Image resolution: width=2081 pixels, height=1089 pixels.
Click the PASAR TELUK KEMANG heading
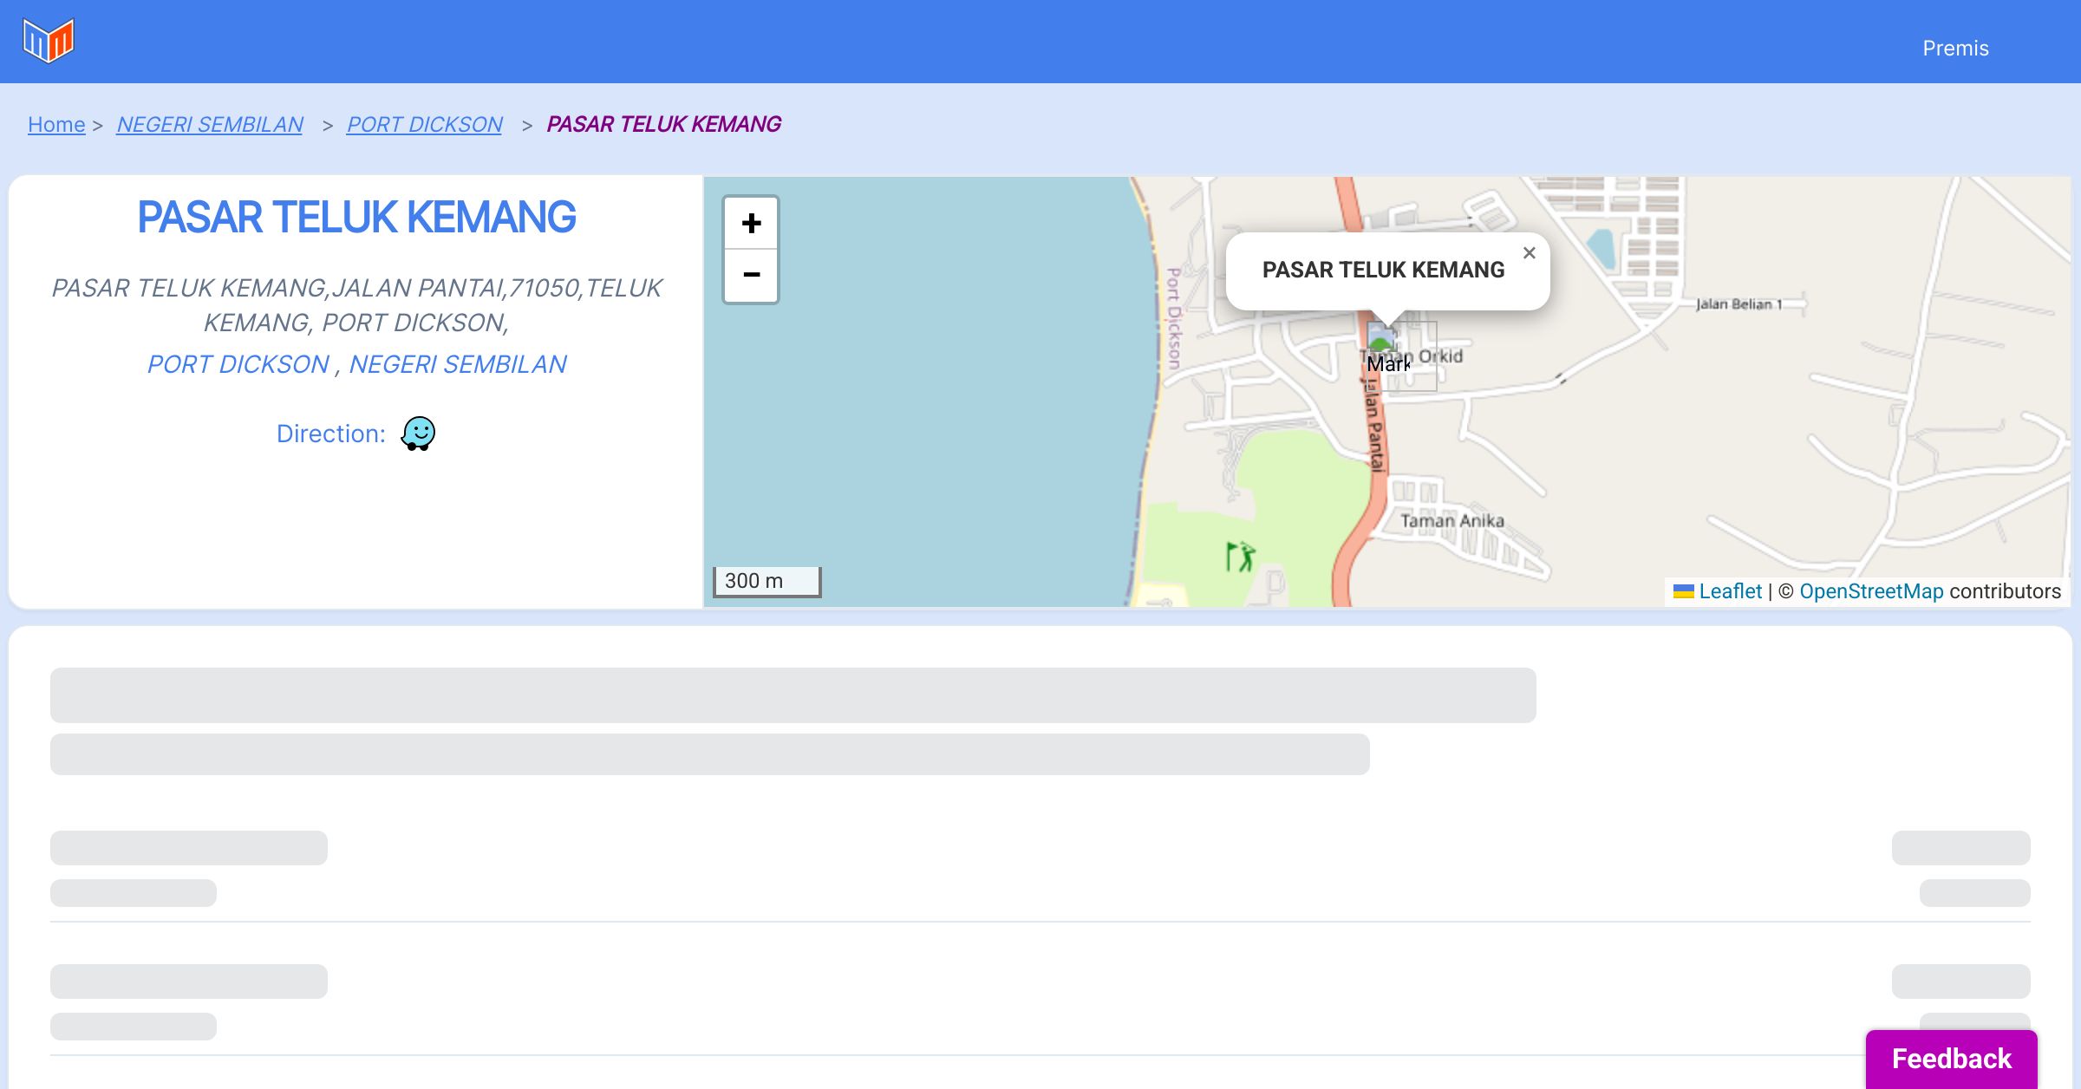pyautogui.click(x=356, y=217)
